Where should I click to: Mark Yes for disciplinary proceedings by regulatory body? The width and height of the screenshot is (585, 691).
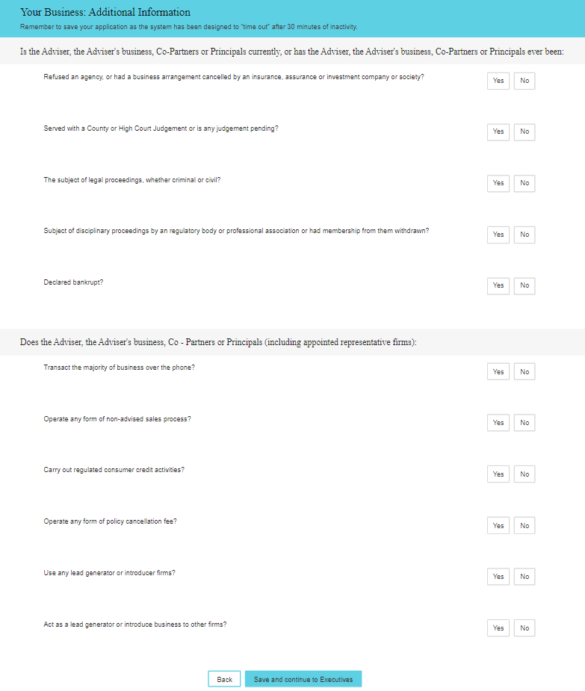click(498, 235)
